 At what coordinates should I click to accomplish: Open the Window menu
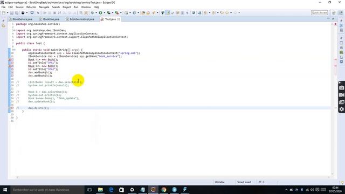click(86, 7)
